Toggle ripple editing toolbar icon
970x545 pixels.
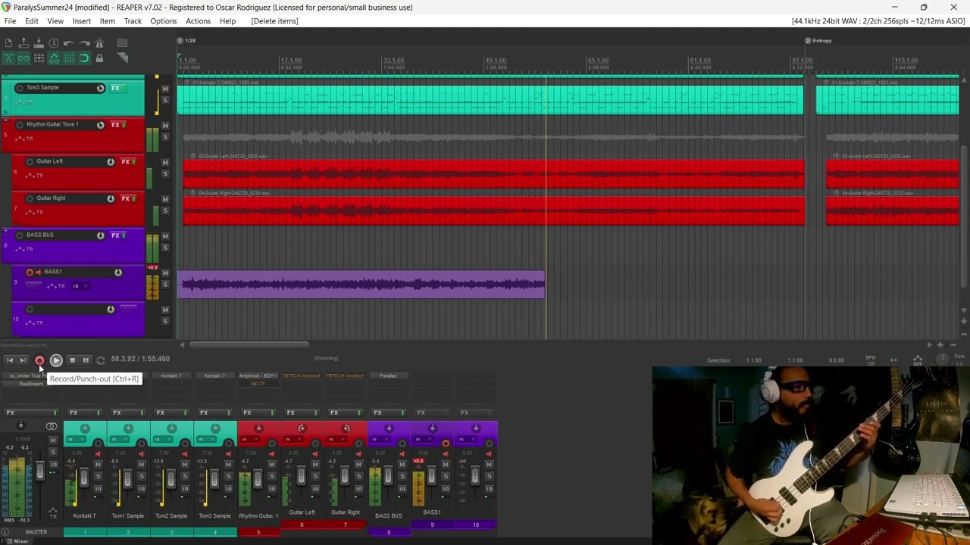point(39,58)
